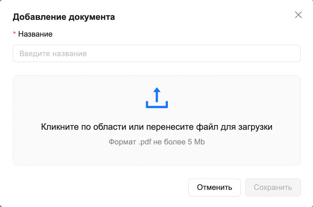Click the word 'загрузки' in the upload prompt

tap(257, 127)
